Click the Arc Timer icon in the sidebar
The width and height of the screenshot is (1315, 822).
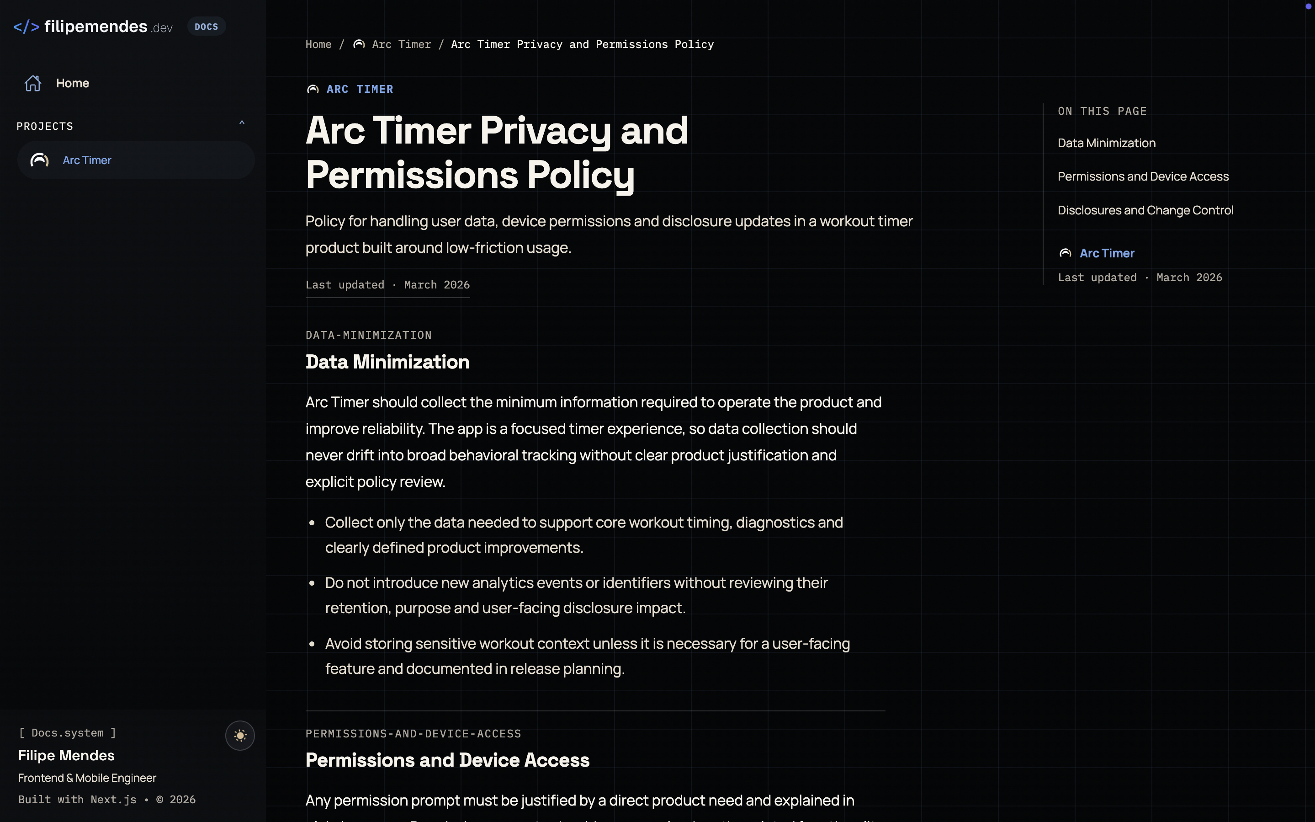tap(38, 160)
